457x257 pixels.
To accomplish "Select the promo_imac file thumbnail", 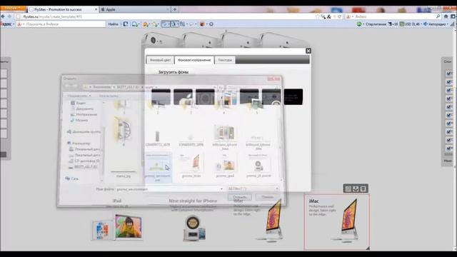I will pyautogui.click(x=191, y=166).
